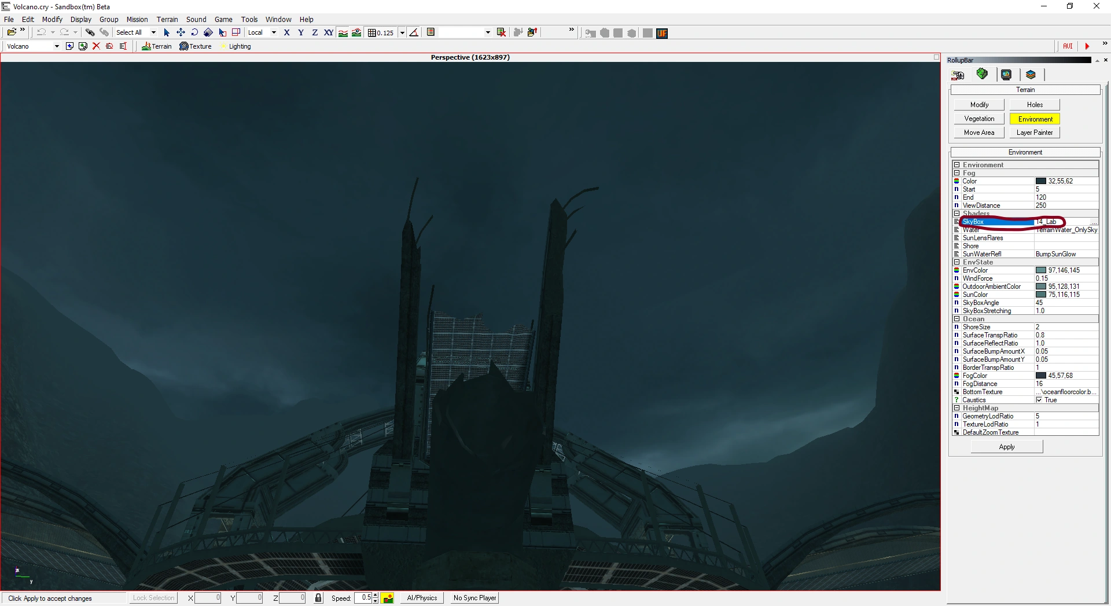Image resolution: width=1111 pixels, height=606 pixels.
Task: Toggle the Caustics checkbox
Action: click(1039, 400)
